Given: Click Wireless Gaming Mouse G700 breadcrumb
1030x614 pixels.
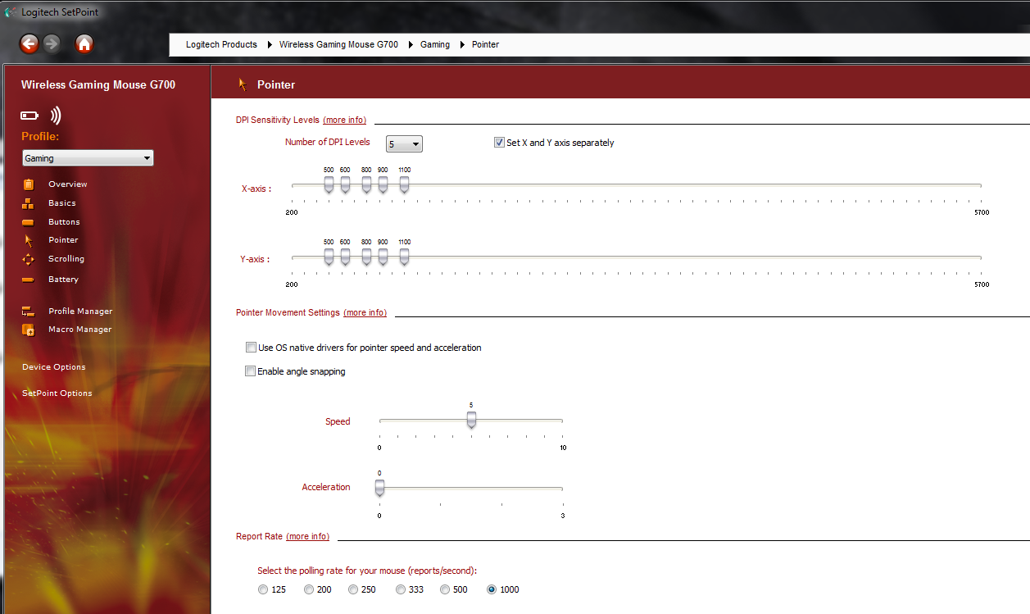Looking at the screenshot, I should (x=338, y=44).
